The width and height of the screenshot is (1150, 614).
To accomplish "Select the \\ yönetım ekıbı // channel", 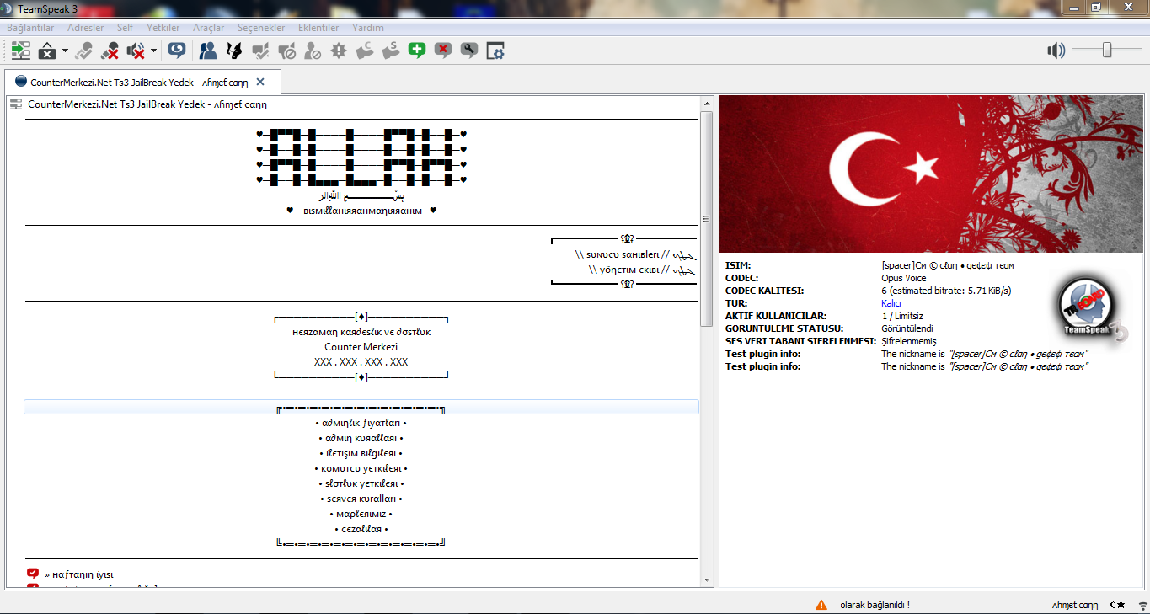I will click(643, 270).
